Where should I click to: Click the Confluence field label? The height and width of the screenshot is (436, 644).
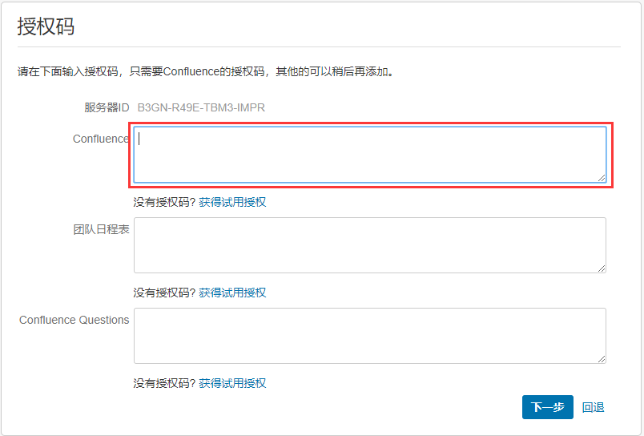pos(101,139)
